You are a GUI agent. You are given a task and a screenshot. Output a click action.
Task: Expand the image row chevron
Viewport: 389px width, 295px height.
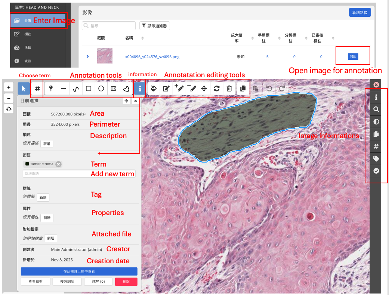pos(87,56)
